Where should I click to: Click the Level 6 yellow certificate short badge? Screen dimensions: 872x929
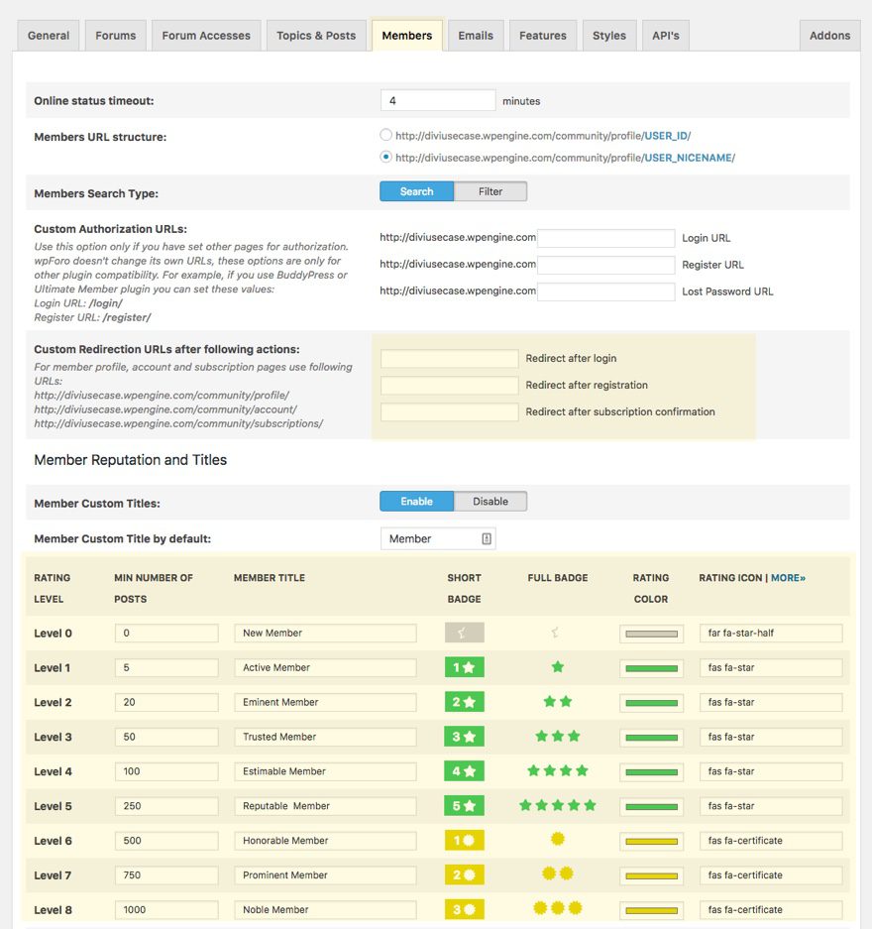(x=464, y=841)
